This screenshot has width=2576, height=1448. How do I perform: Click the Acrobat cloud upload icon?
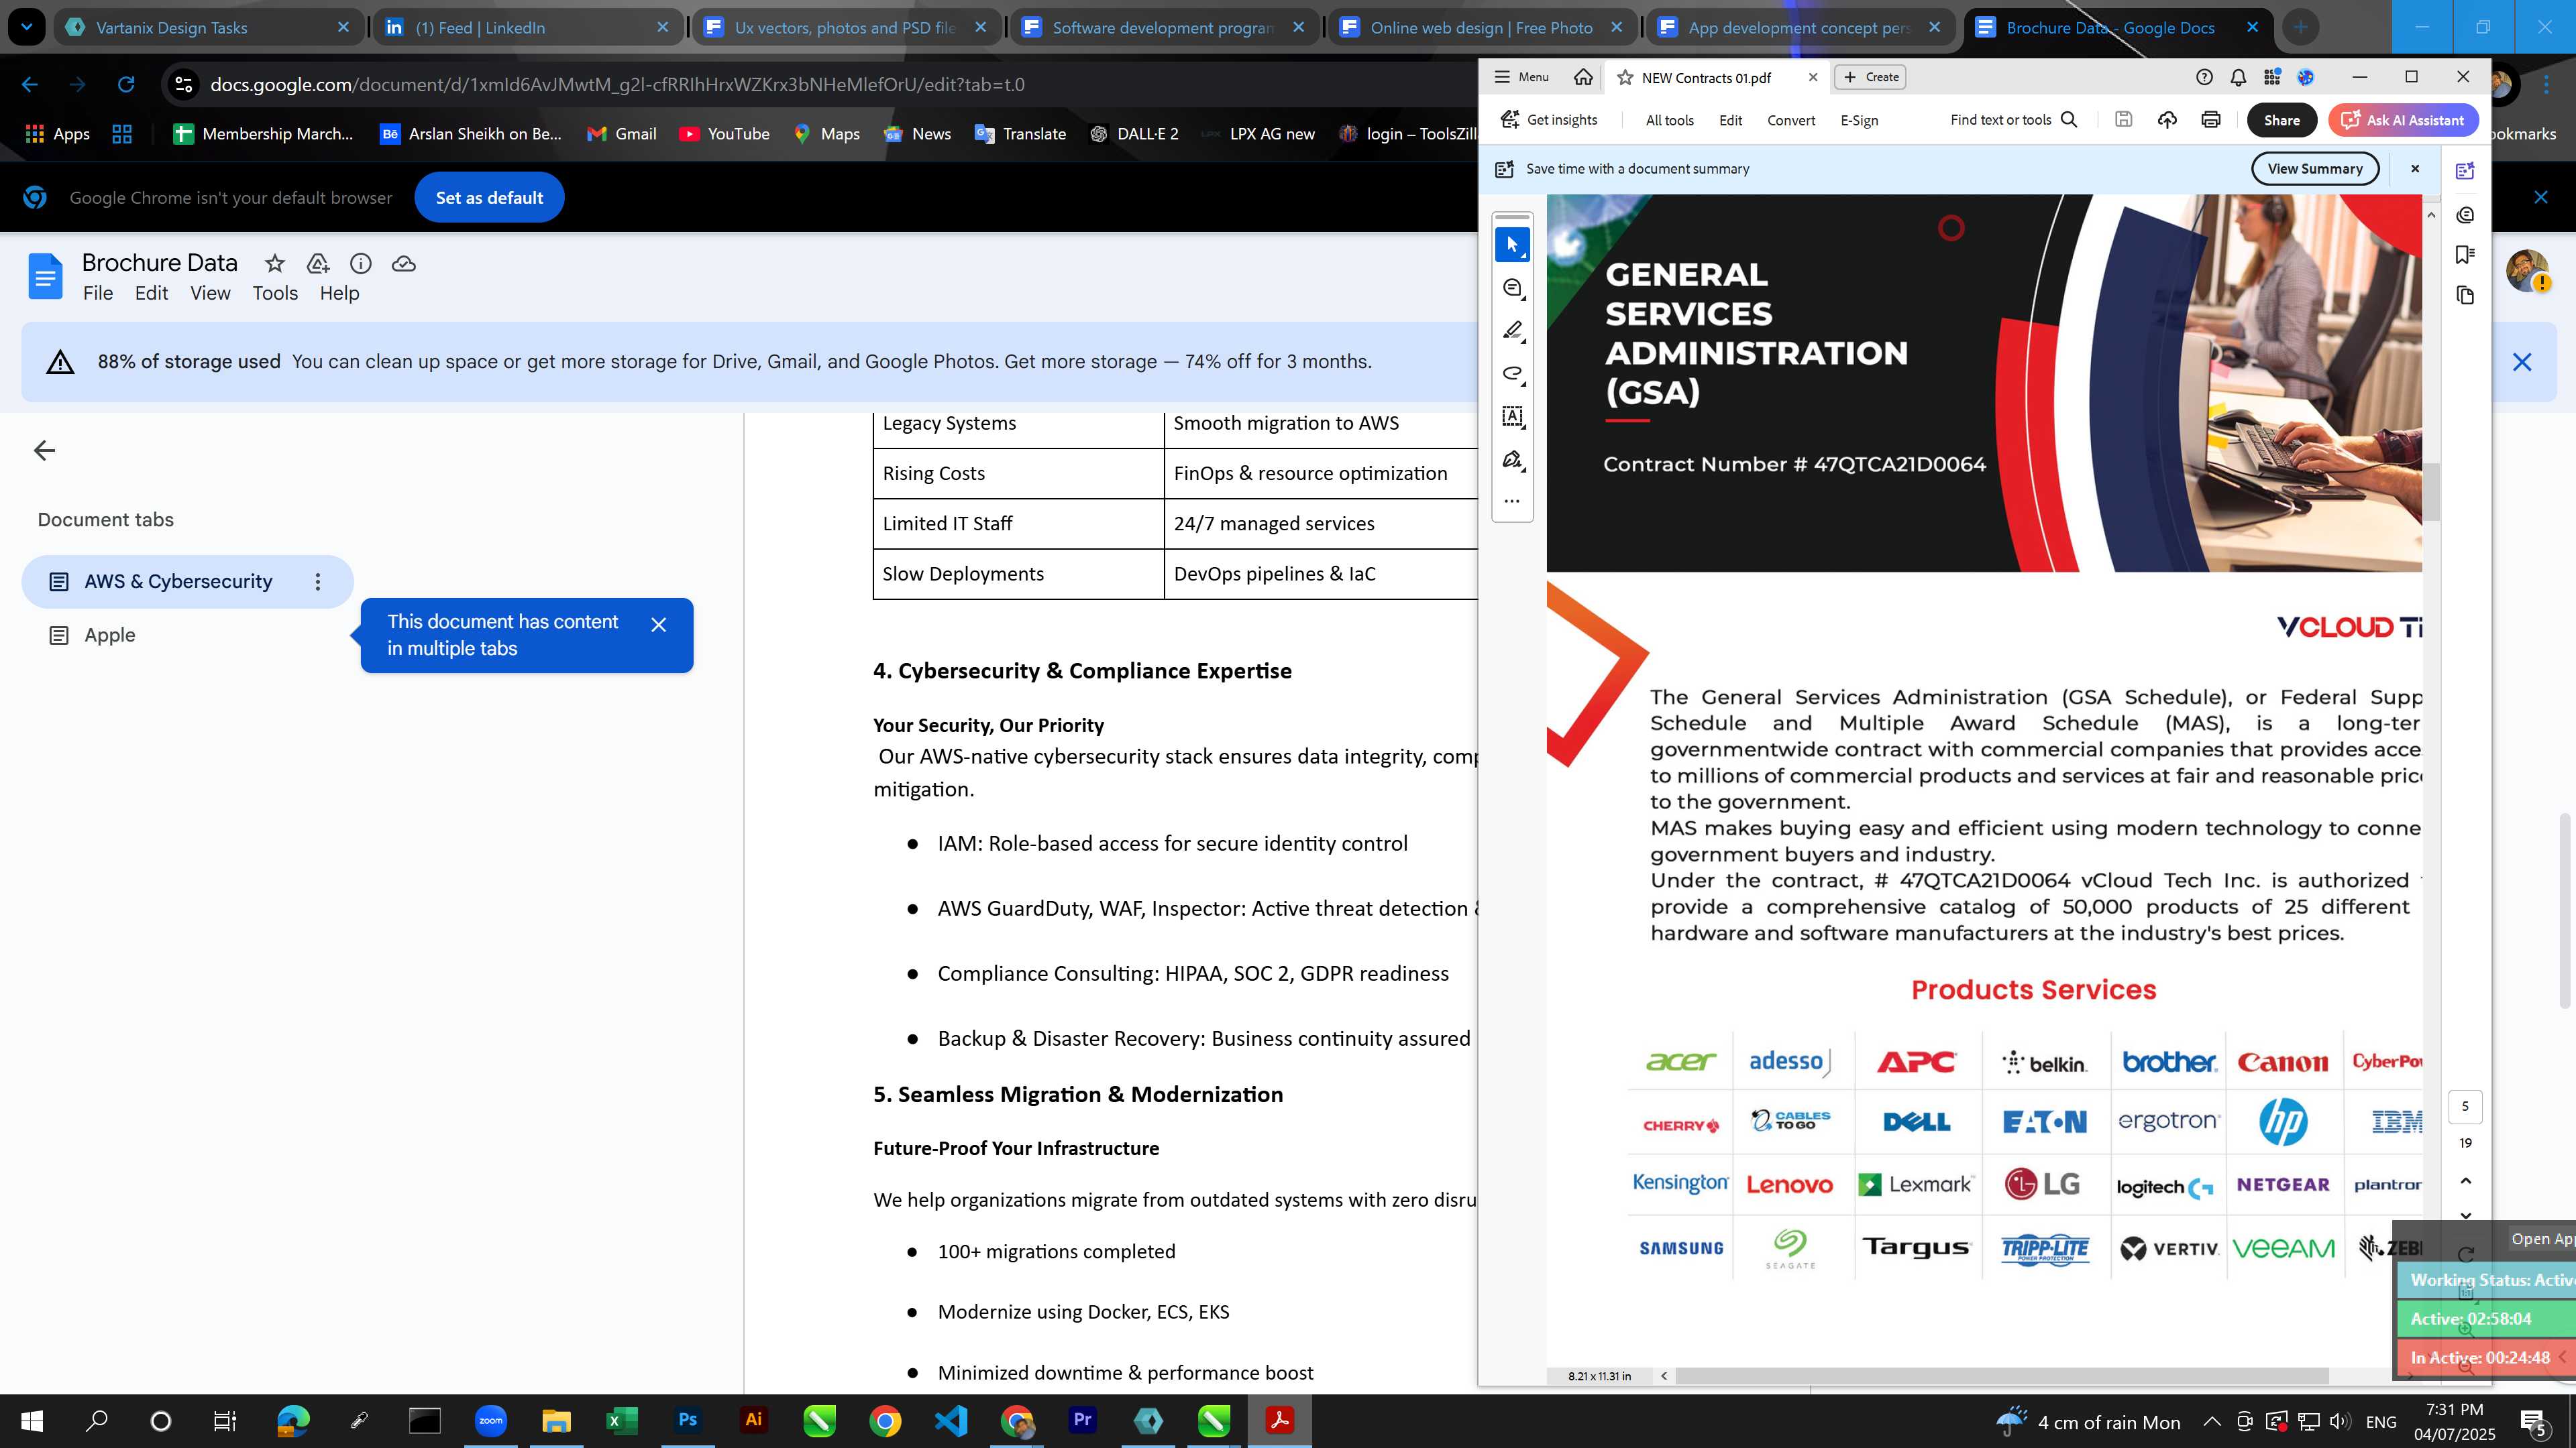click(x=2167, y=120)
